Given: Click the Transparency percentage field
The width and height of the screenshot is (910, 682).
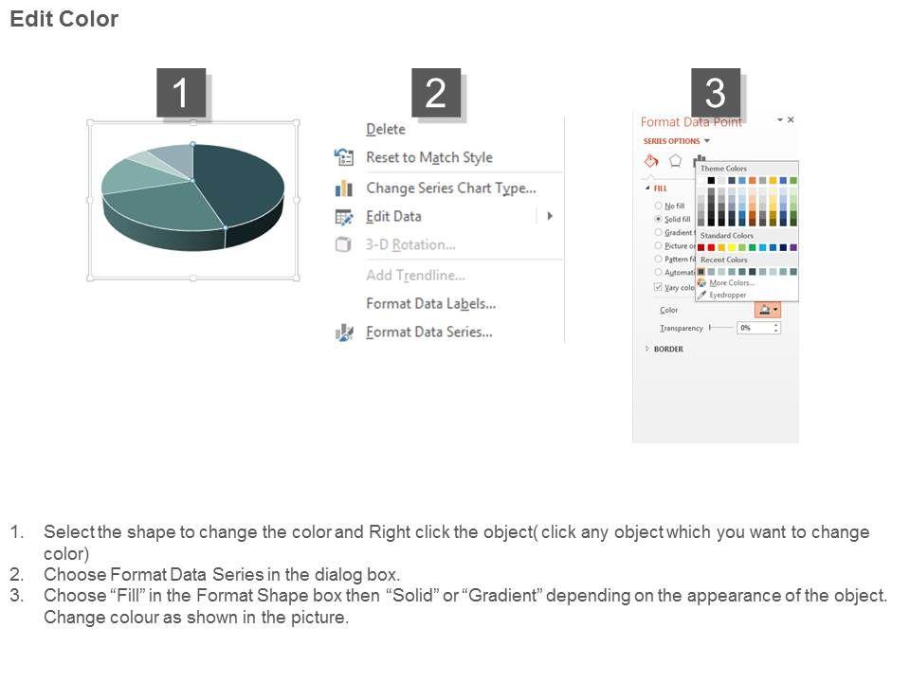Looking at the screenshot, I should 755,328.
